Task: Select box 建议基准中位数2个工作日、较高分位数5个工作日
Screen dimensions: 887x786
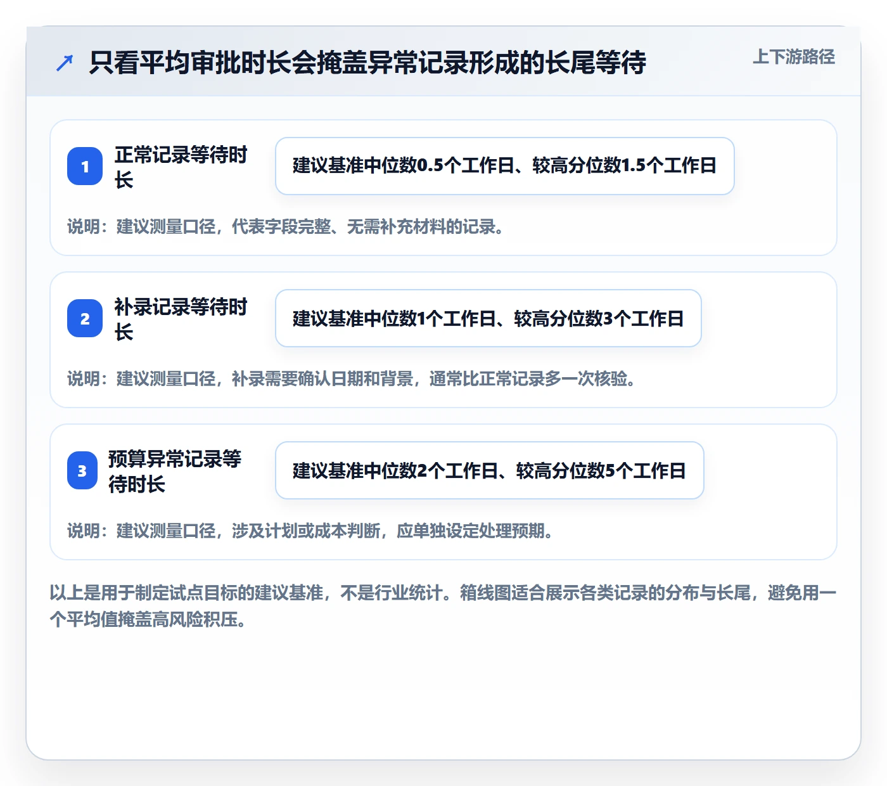Action: click(490, 470)
